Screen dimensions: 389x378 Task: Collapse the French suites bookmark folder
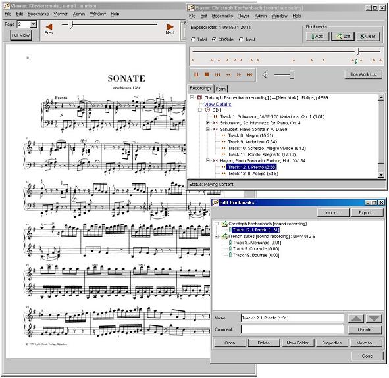217,237
